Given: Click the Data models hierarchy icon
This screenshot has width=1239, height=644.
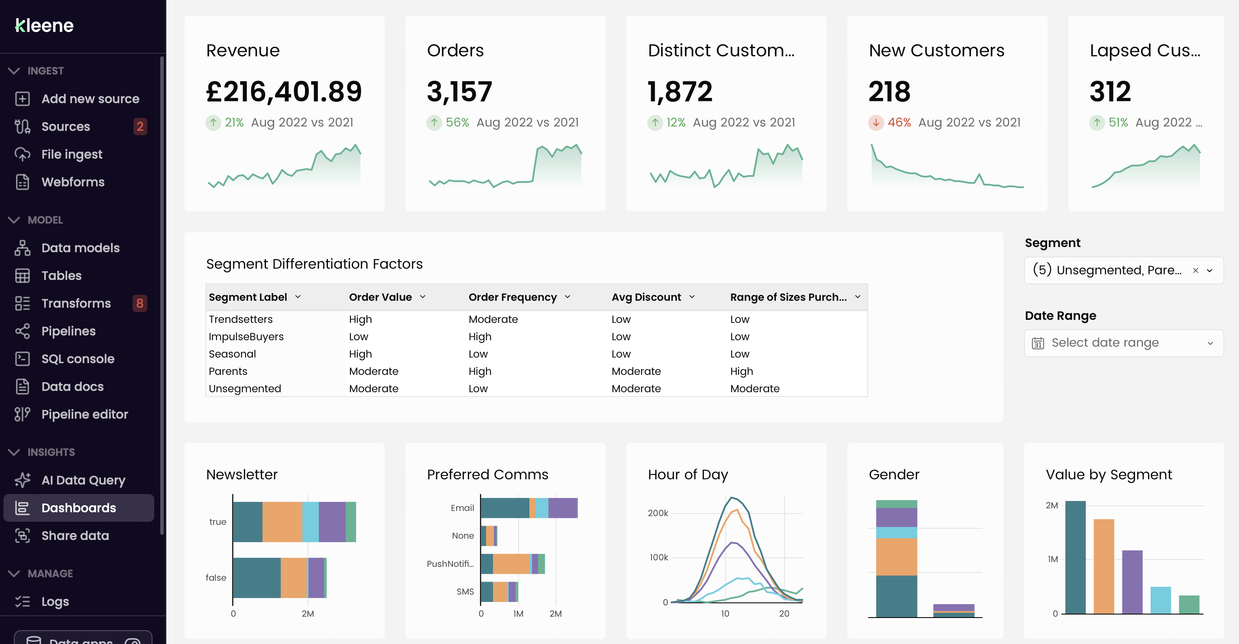Looking at the screenshot, I should pyautogui.click(x=22, y=248).
